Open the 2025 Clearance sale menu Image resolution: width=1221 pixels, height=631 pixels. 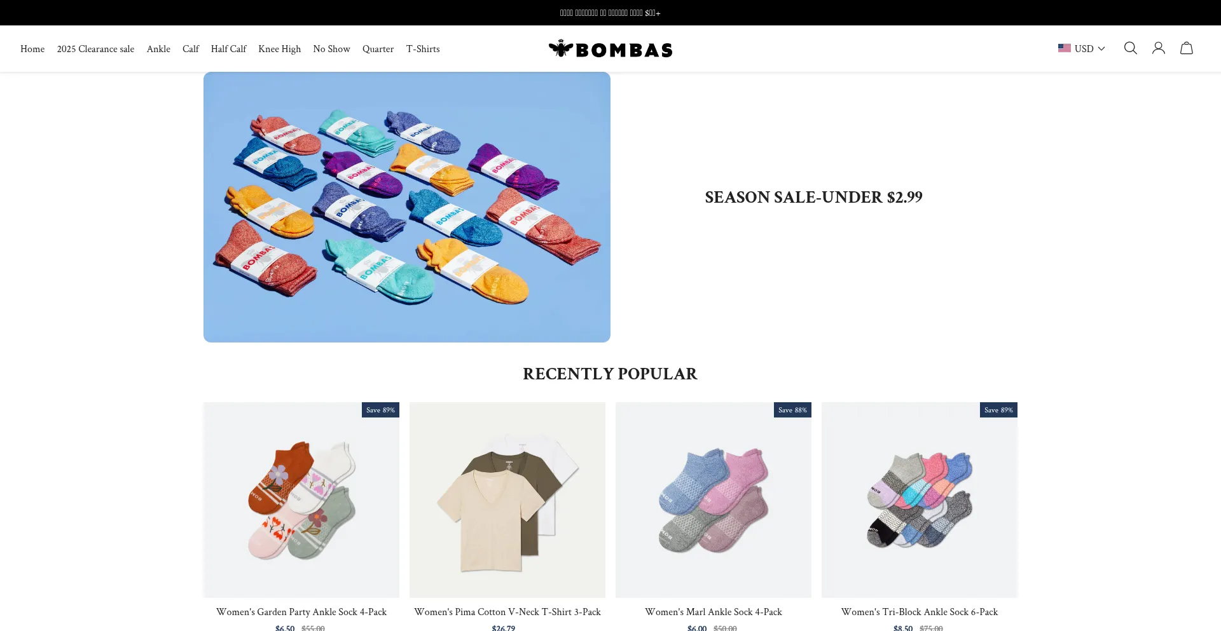coord(95,49)
